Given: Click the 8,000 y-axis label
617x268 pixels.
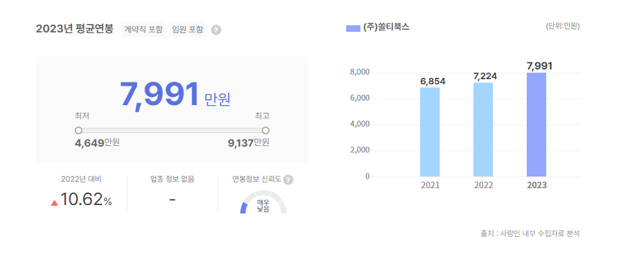Looking at the screenshot, I should click(x=359, y=72).
